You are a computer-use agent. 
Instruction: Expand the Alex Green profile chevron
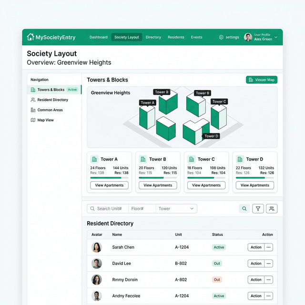276,37
